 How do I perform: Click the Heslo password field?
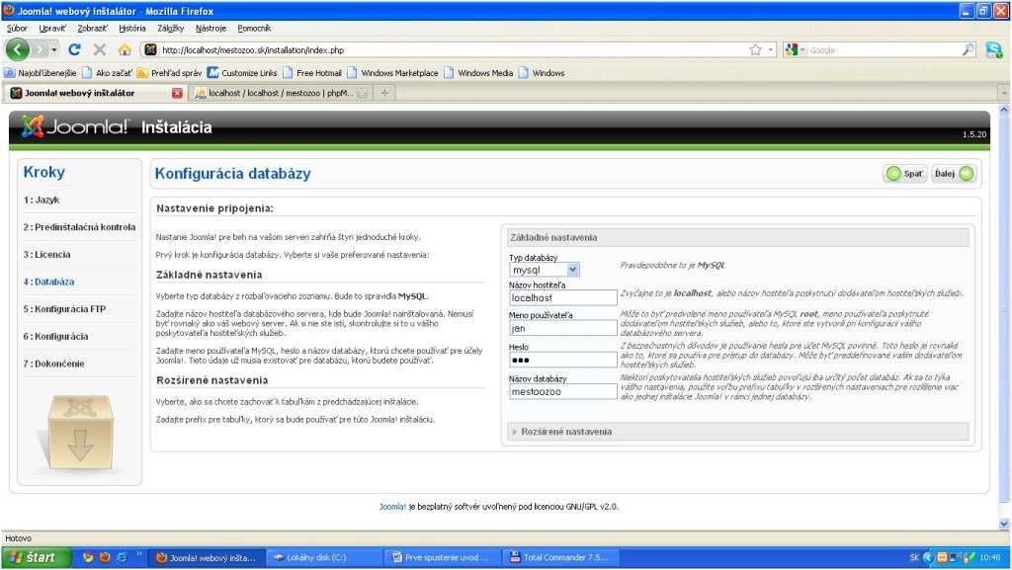point(562,360)
